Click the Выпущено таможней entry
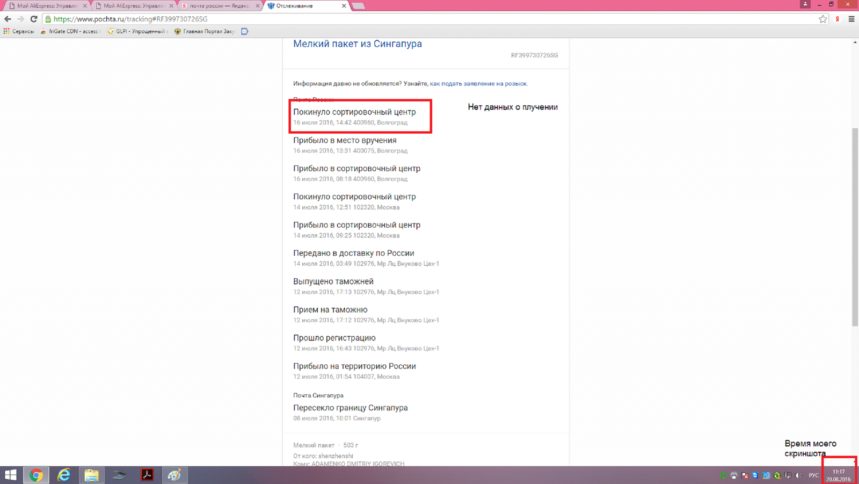859x484 pixels. (x=333, y=281)
